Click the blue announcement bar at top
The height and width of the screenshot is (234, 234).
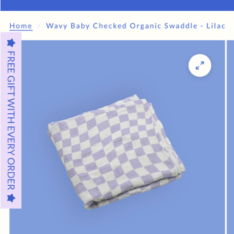click(x=117, y=5)
